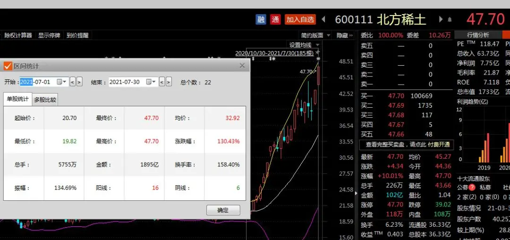Click the 量比 value 1.04
510x240 pixels.
tap(445, 195)
